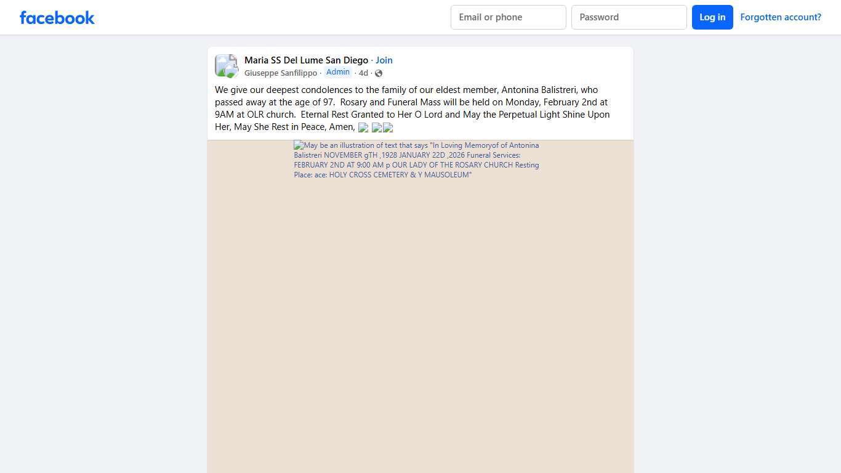
Task: Click the condolences post text
Action: [x=412, y=102]
